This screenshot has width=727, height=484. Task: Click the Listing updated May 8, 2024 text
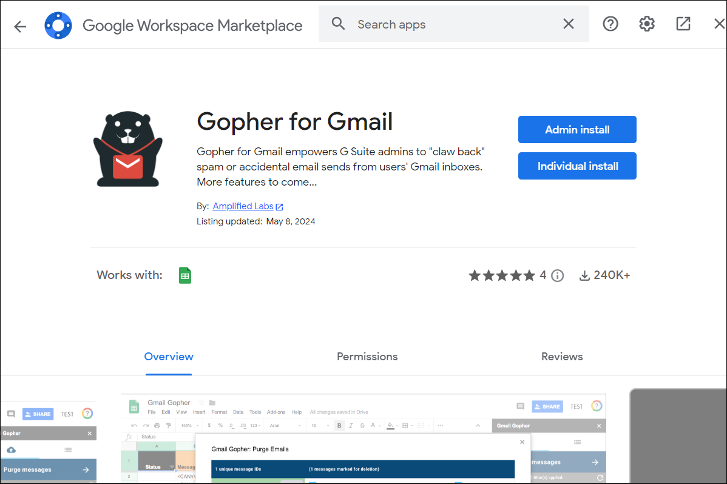pos(256,221)
